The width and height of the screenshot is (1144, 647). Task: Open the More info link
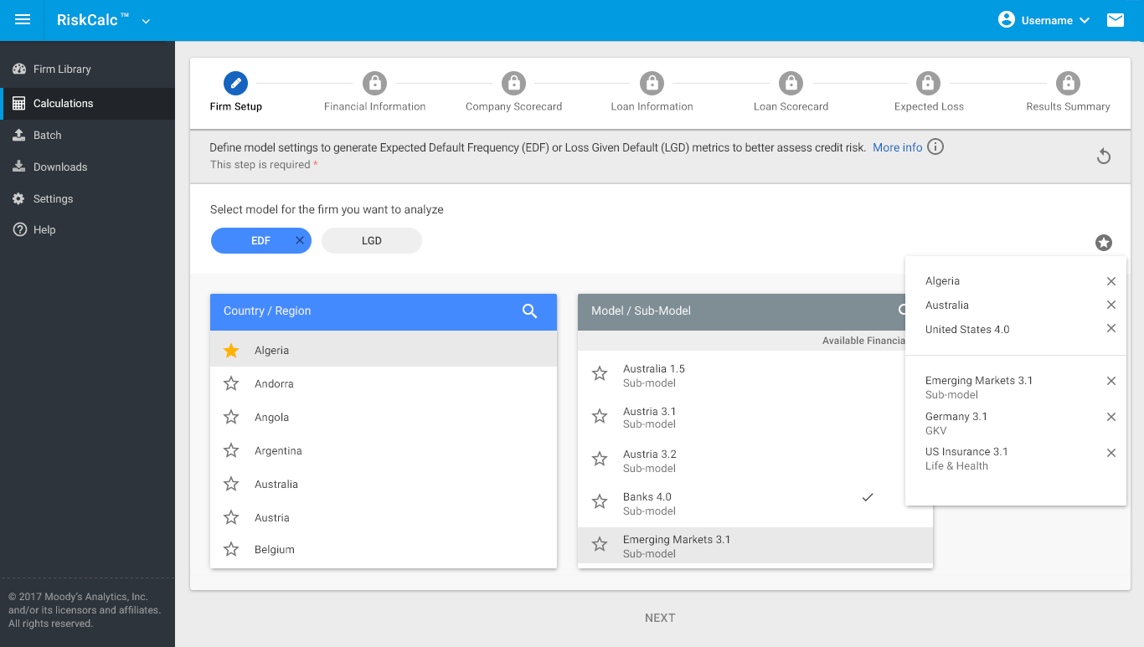pos(897,147)
